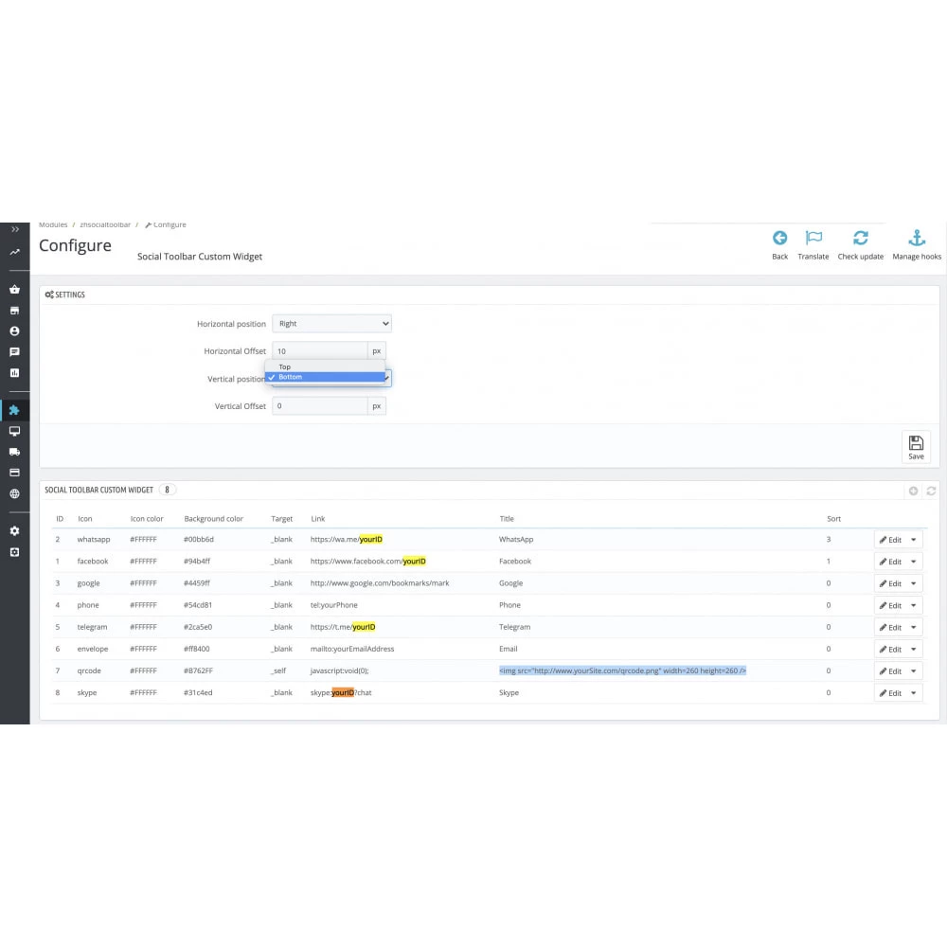Click the Title column header
Screen dimensions: 947x947
tap(507, 519)
